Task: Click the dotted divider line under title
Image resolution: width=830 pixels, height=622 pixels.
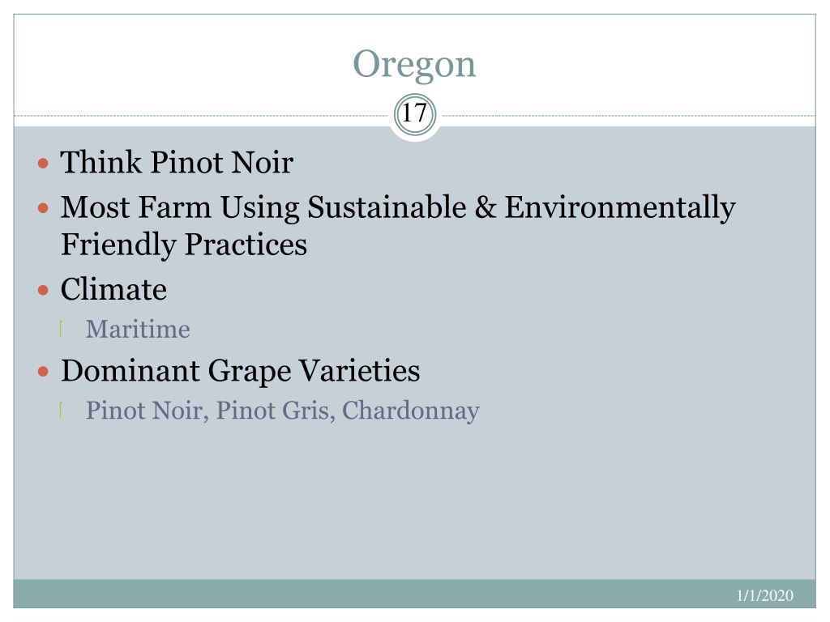Action: (201, 115)
